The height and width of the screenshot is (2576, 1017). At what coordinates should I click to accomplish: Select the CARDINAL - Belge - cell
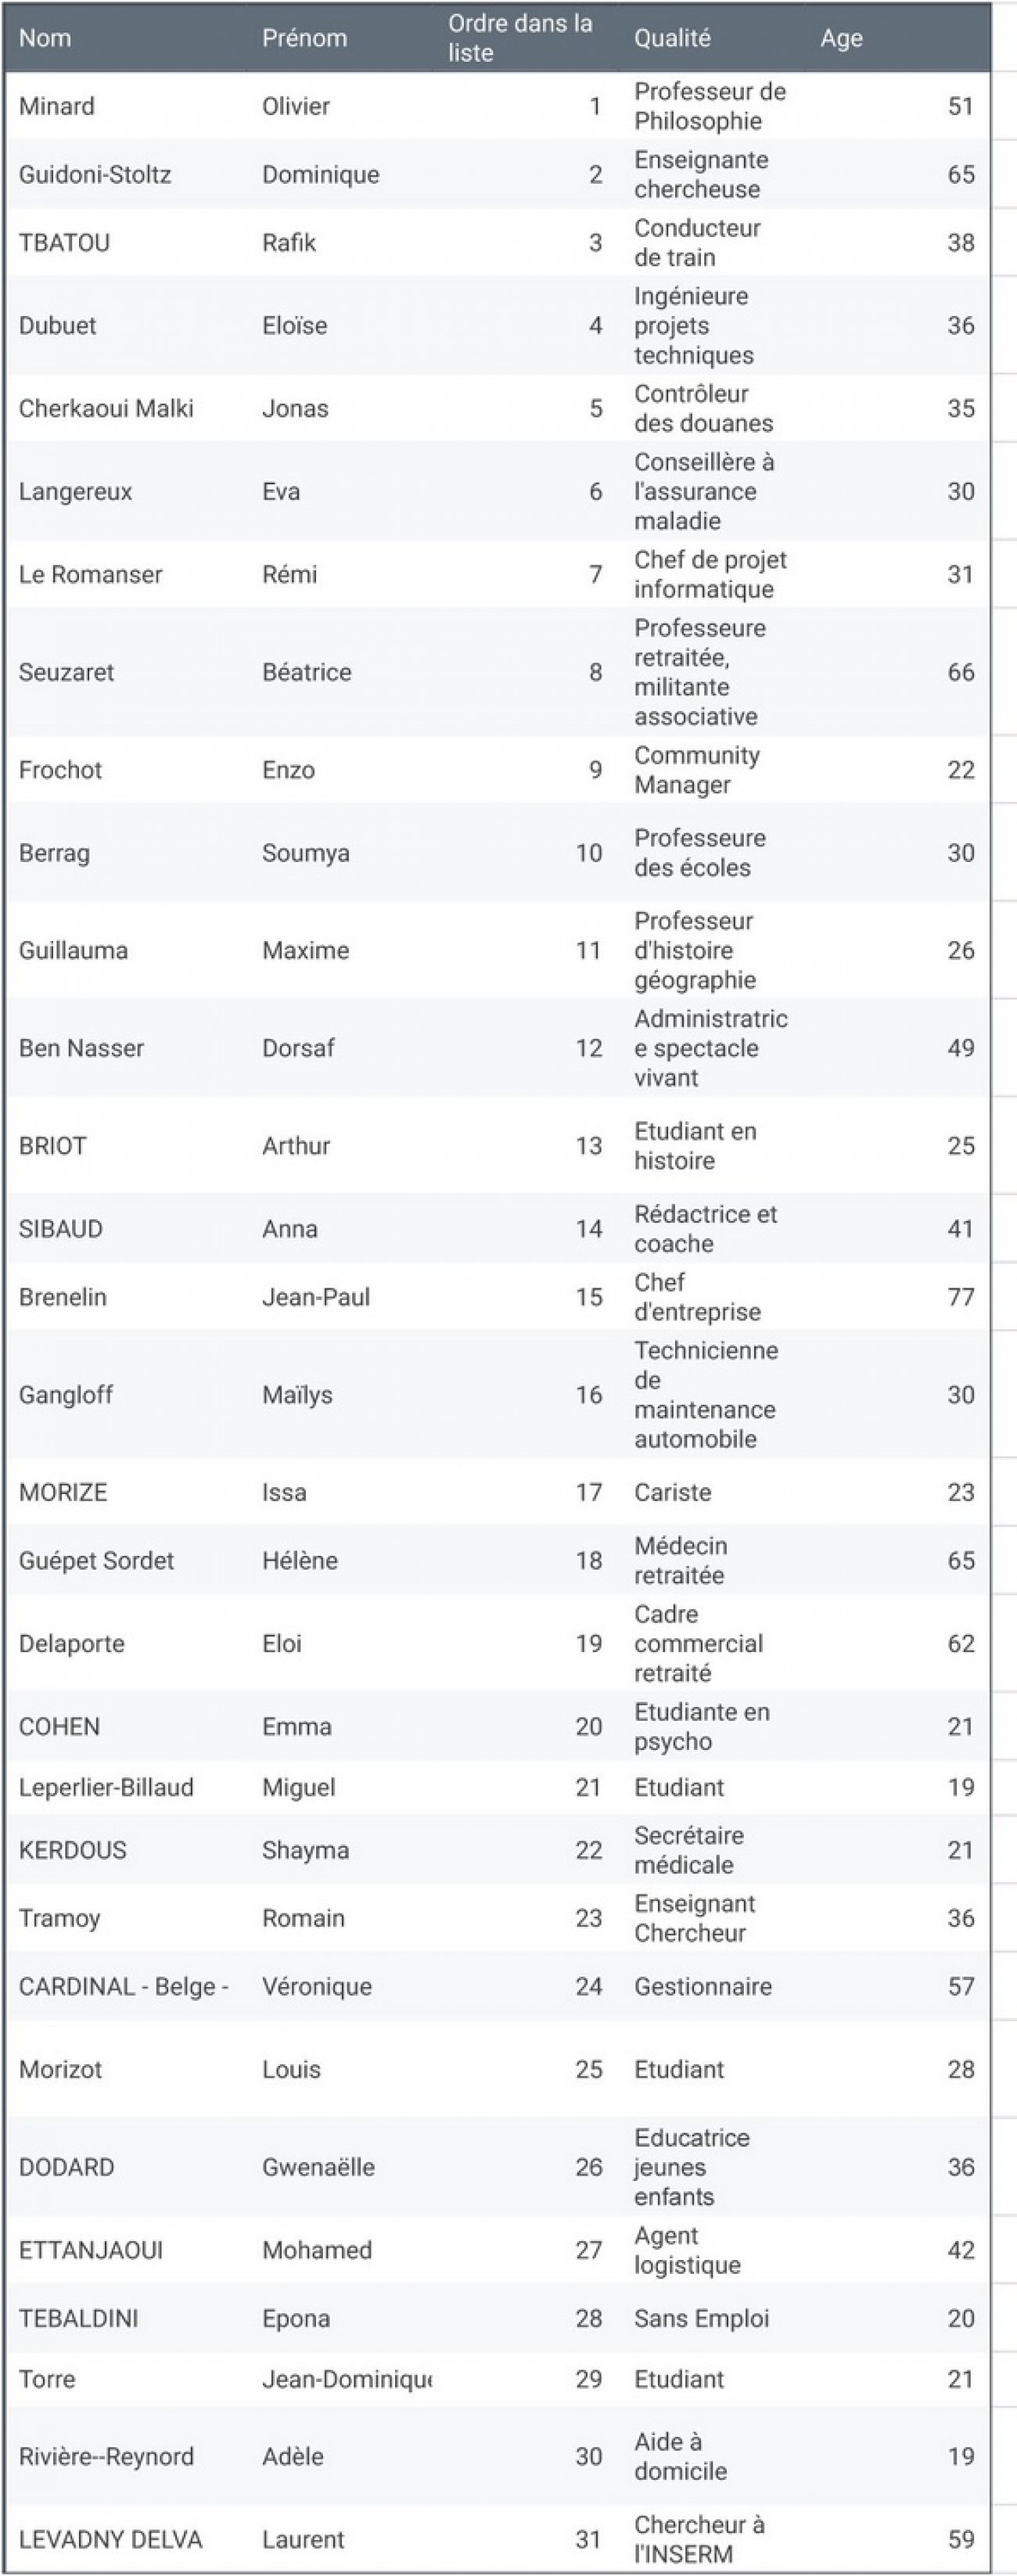[x=124, y=1986]
